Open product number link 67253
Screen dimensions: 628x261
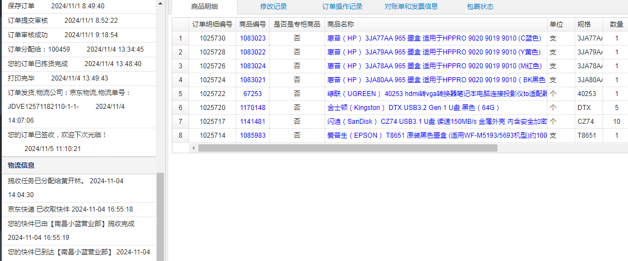pos(253,94)
